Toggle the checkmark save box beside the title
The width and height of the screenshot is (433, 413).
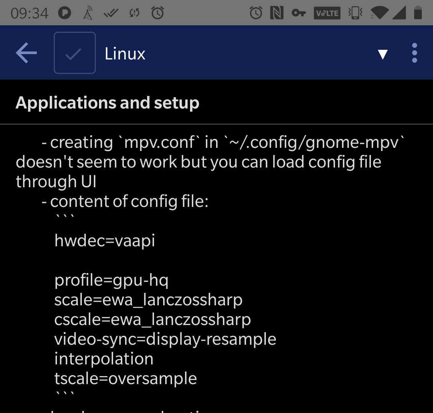(75, 53)
